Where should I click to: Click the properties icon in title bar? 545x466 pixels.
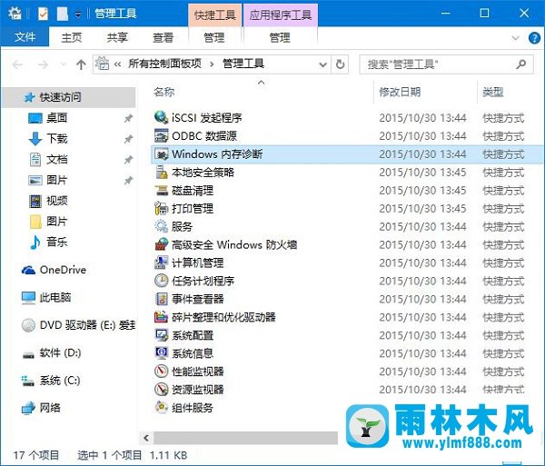(43, 14)
